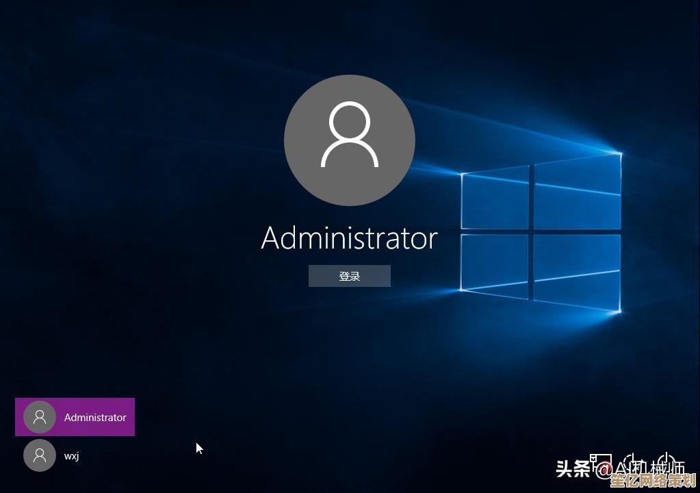Click the Administrator label in user list
Screen dimensions: 700x493
click(x=95, y=417)
